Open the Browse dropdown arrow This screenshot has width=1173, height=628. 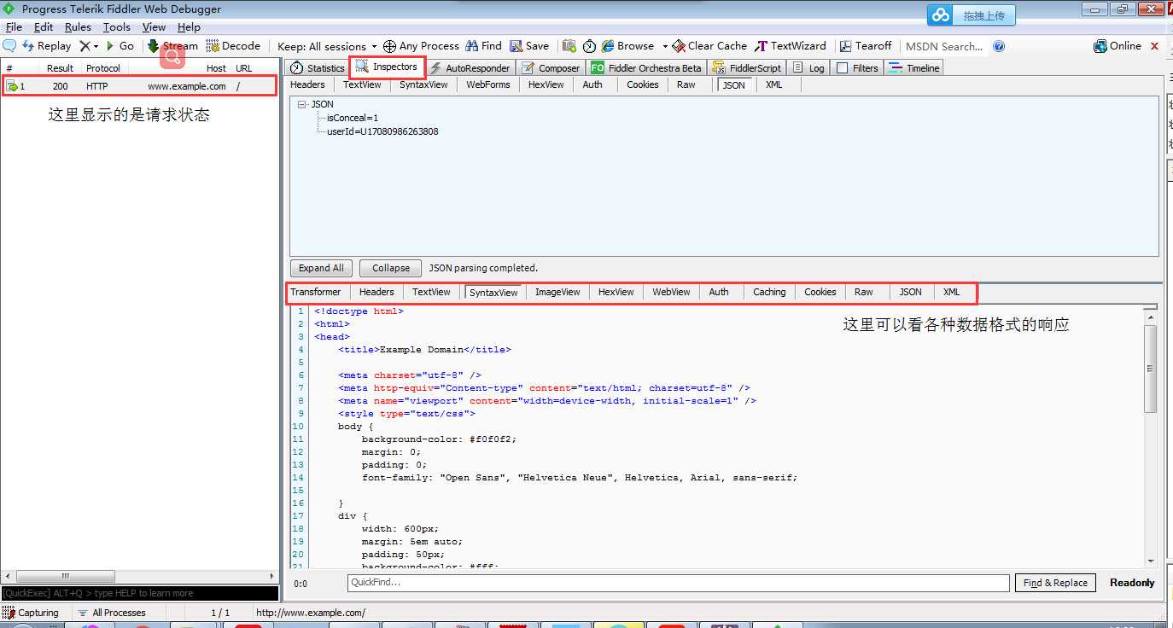coord(665,46)
